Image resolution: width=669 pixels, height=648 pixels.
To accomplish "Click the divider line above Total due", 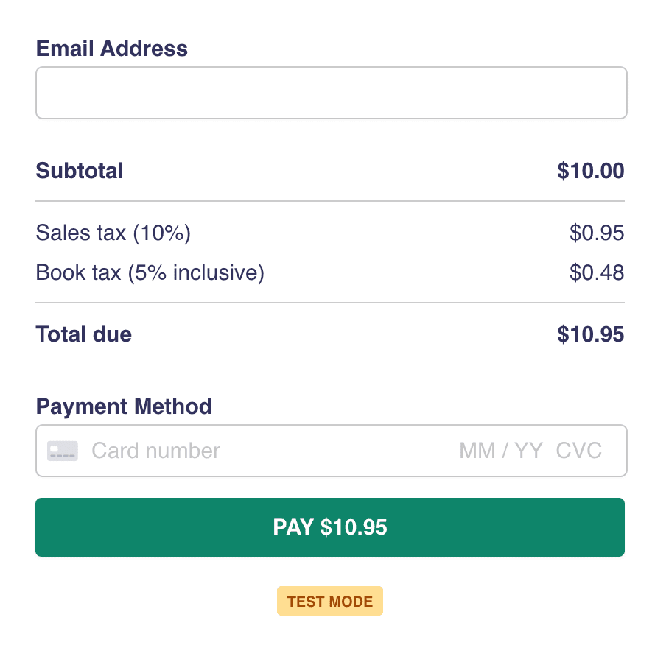I will click(x=330, y=303).
